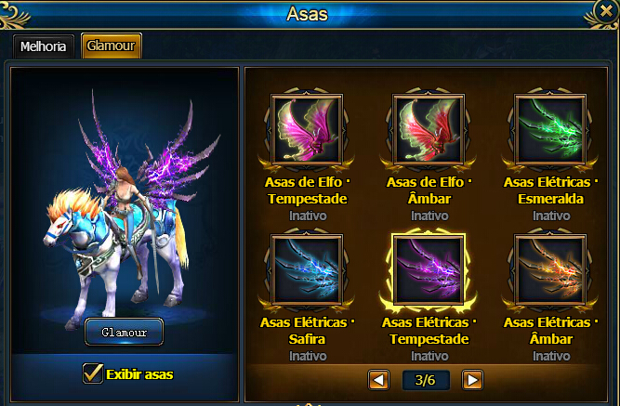Open the Glamour tab

point(112,46)
